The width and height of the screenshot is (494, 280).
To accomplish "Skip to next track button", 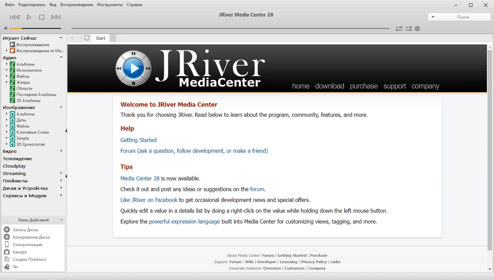I will [56, 17].
